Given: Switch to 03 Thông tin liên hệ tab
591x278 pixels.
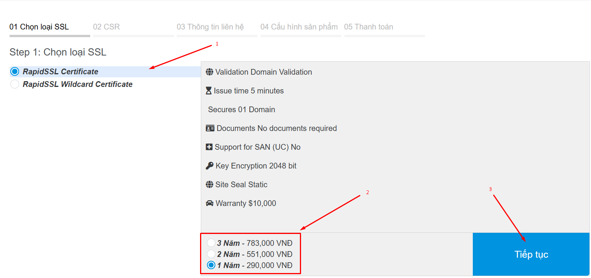Looking at the screenshot, I should [x=210, y=27].
